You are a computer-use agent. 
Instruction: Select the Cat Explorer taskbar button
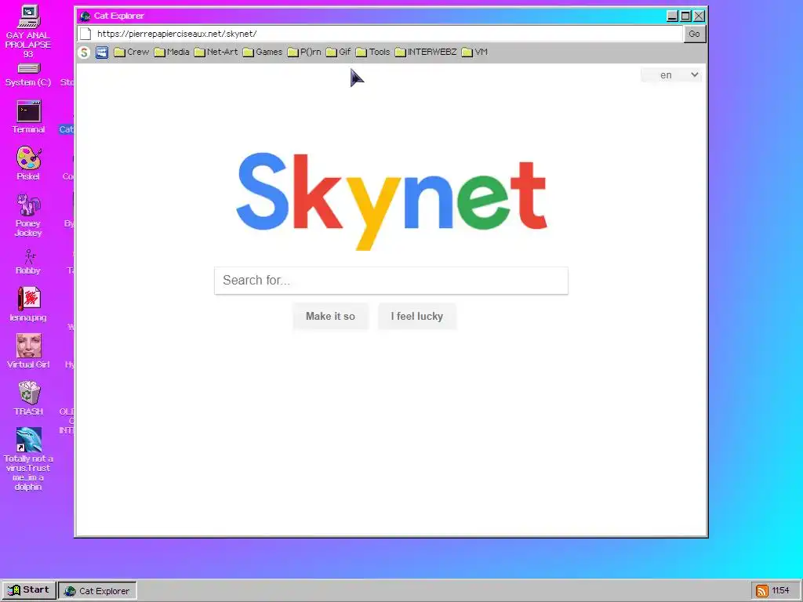coord(97,591)
